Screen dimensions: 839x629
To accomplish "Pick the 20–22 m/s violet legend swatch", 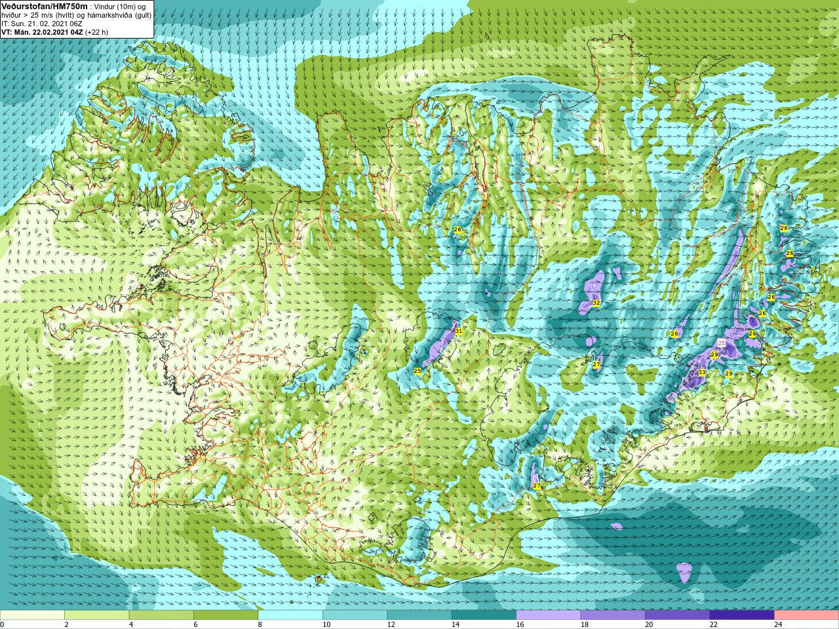I will point(677,615).
